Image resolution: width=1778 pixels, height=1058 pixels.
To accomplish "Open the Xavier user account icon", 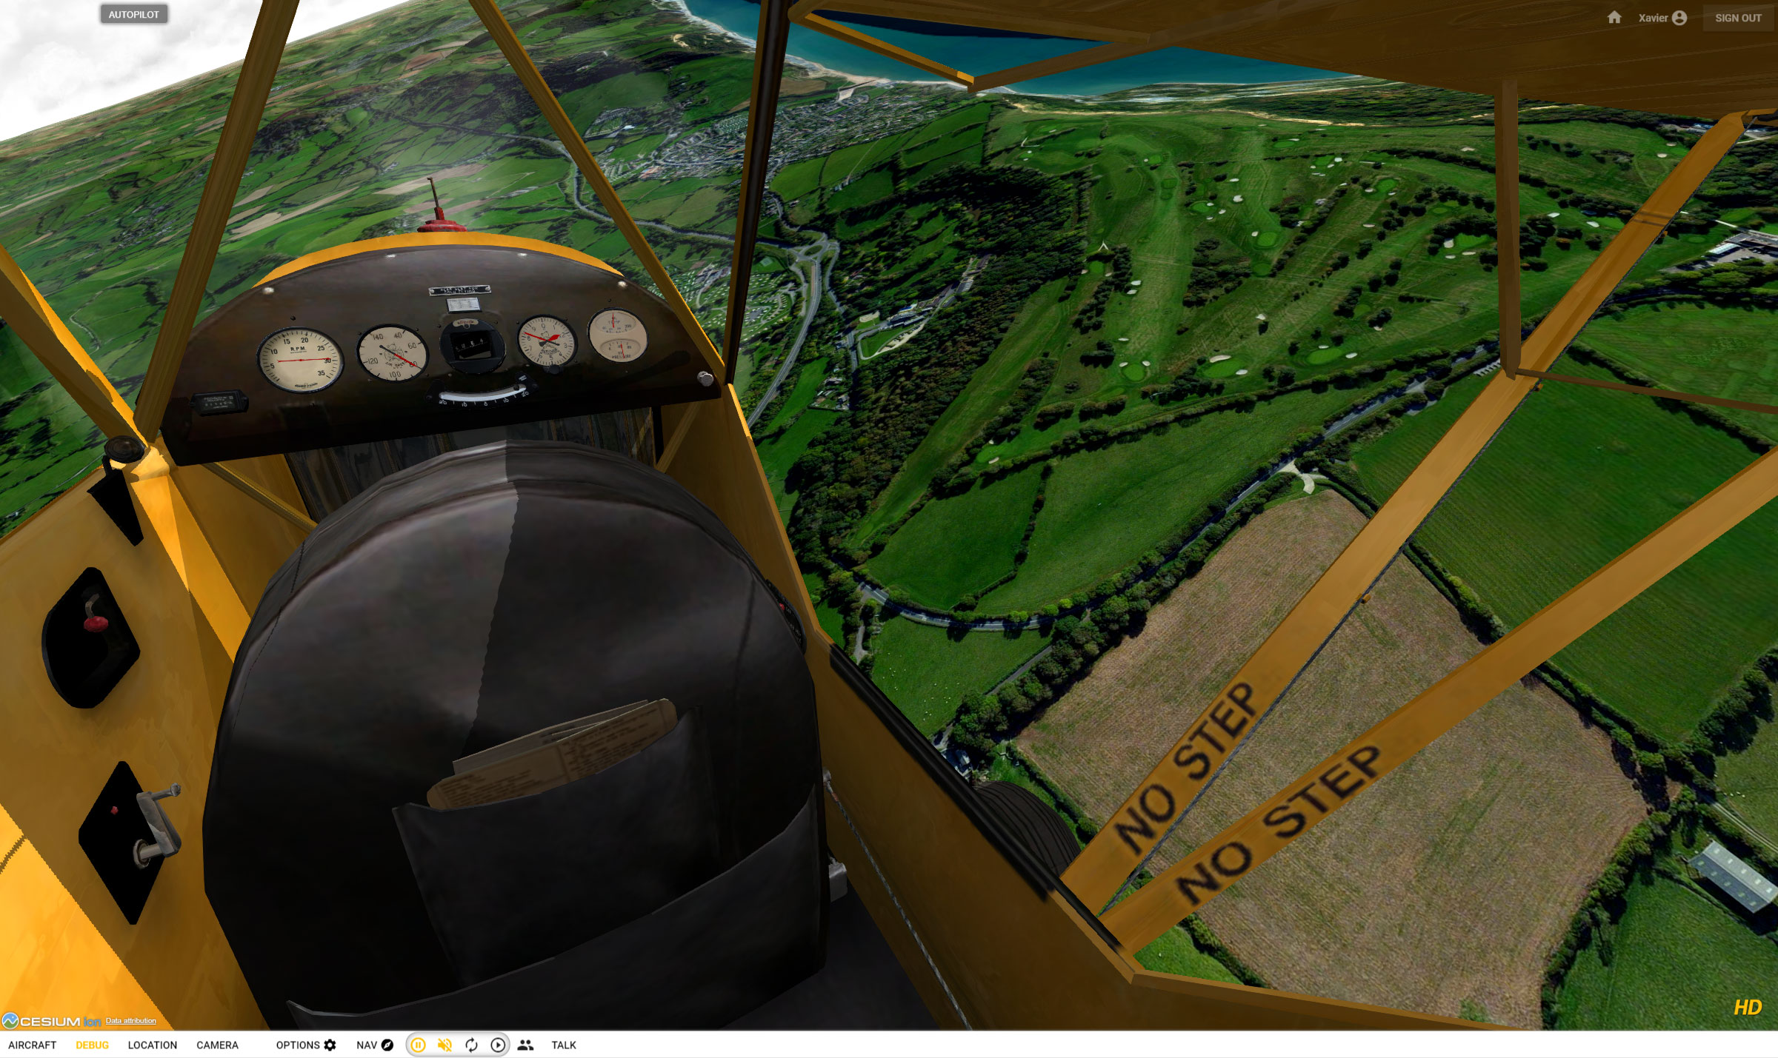I will tap(1679, 18).
